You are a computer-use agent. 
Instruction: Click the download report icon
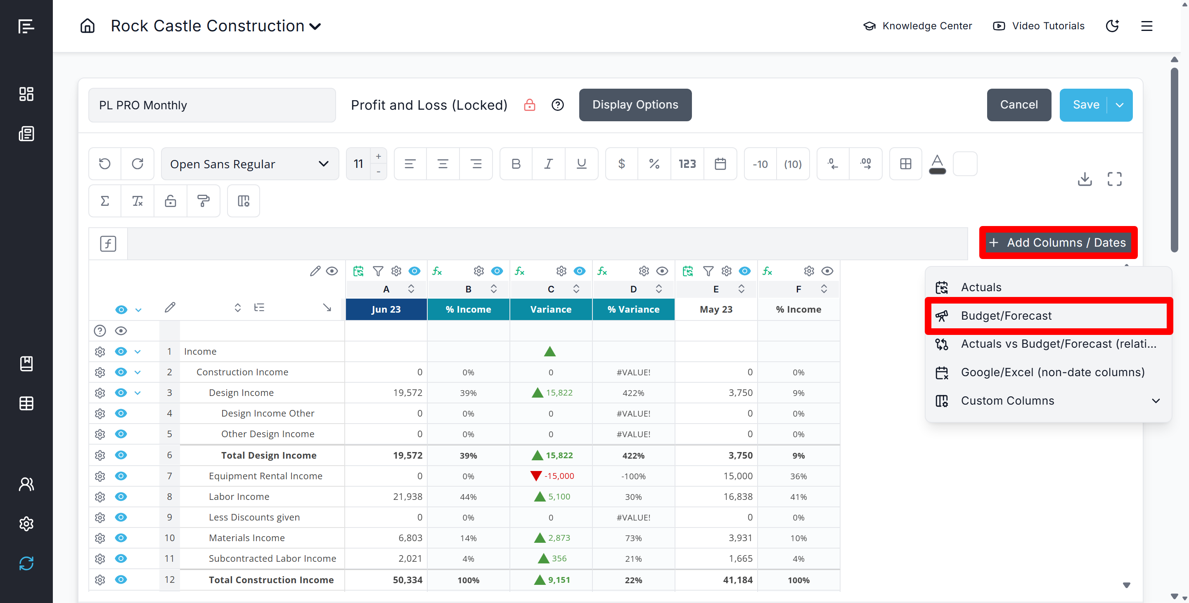pos(1085,179)
